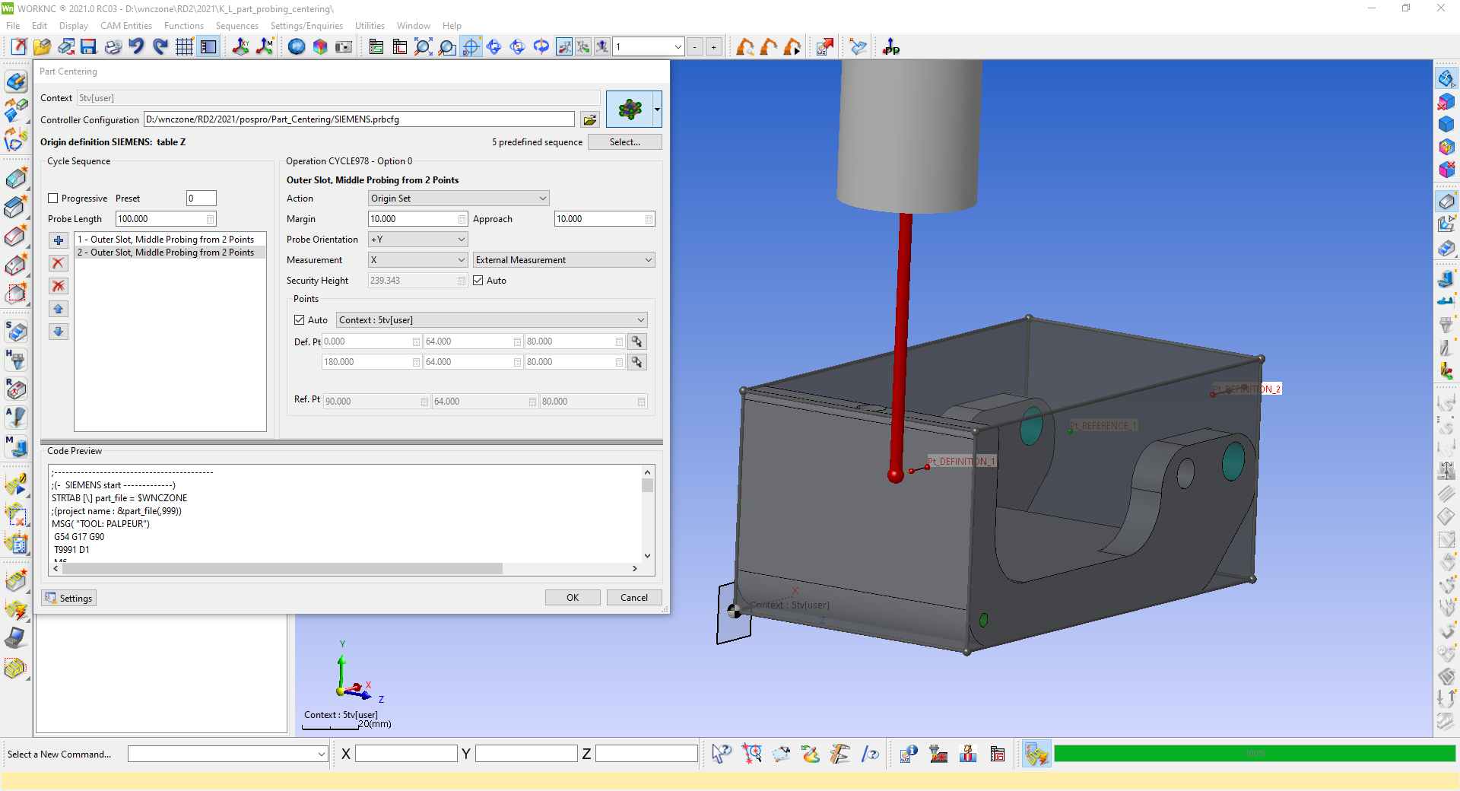Open the Probe Orientation +Y dropdown
Viewport: 1460px width, 791px height.
pos(417,240)
